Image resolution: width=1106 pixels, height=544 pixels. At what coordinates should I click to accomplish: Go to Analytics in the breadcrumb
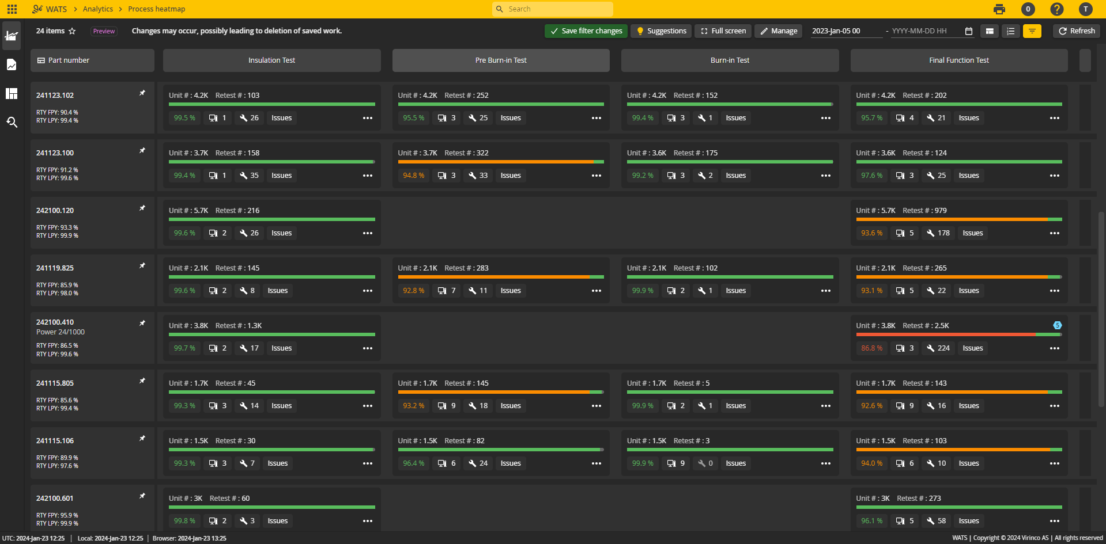[x=97, y=9]
